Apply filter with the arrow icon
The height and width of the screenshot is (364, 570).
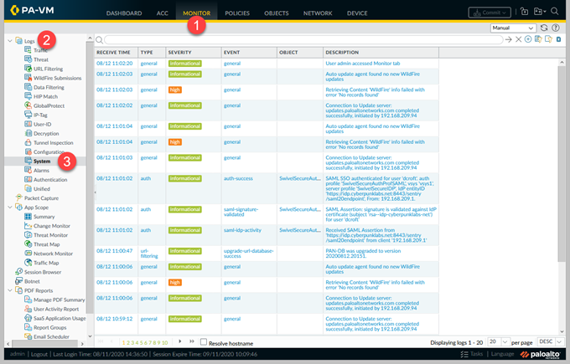[x=508, y=39]
